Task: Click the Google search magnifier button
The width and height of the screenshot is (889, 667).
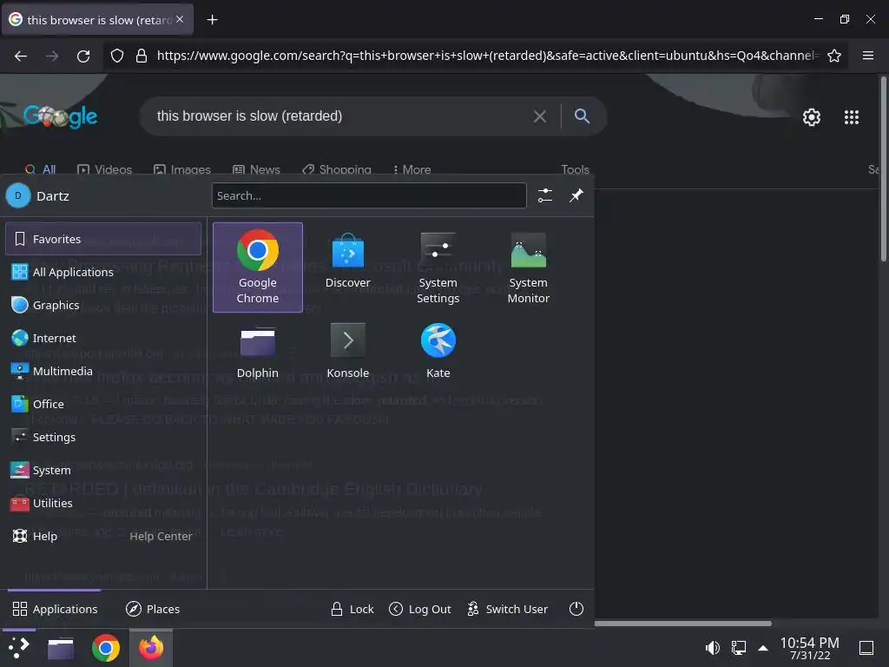Action: tap(582, 116)
